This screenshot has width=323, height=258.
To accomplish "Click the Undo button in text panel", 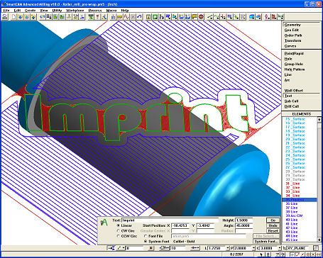I will (273, 225).
